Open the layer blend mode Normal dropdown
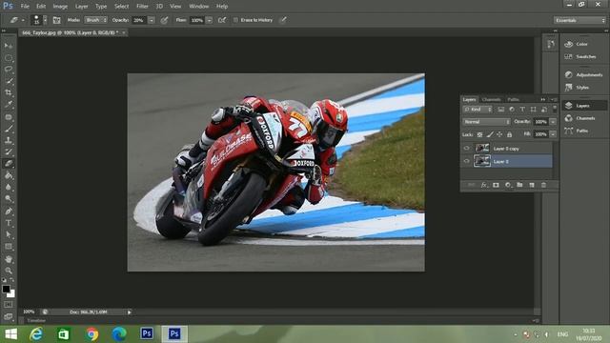 [486, 122]
